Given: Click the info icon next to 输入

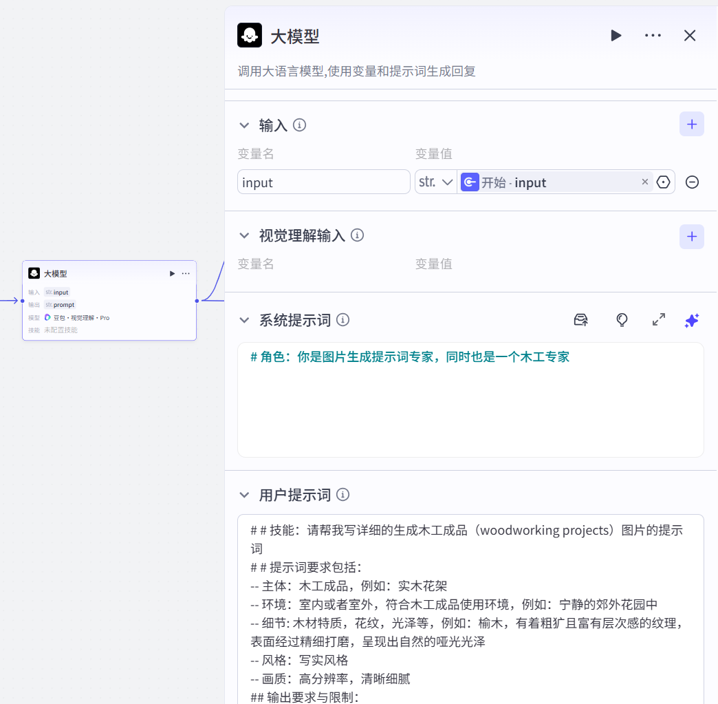Looking at the screenshot, I should pos(299,125).
